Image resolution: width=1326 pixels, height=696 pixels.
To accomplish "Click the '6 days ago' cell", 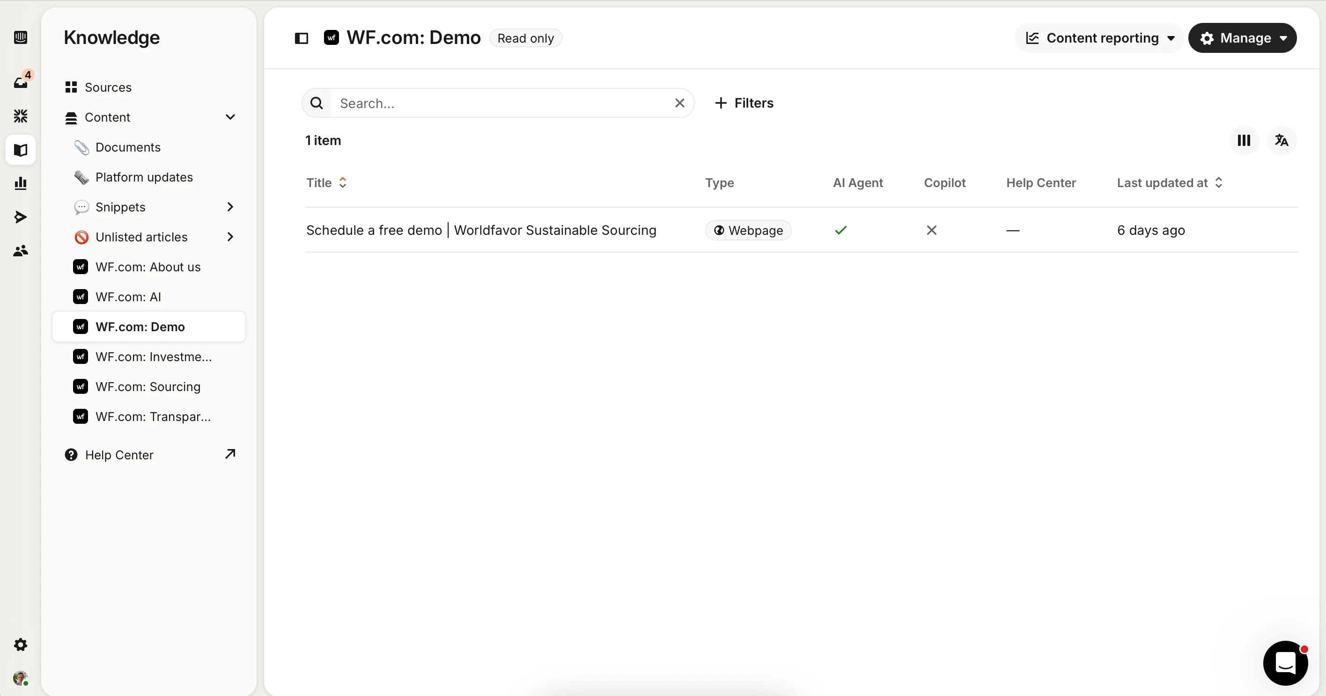I will pyautogui.click(x=1151, y=230).
